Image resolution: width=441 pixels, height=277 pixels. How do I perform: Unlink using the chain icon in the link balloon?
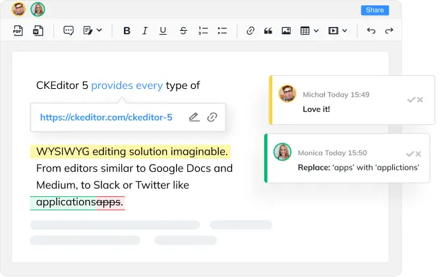(212, 117)
